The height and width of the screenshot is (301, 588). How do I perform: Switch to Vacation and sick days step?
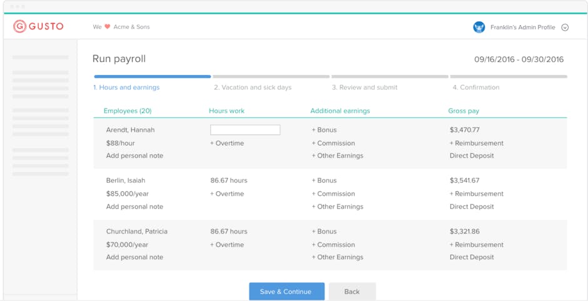pos(253,87)
